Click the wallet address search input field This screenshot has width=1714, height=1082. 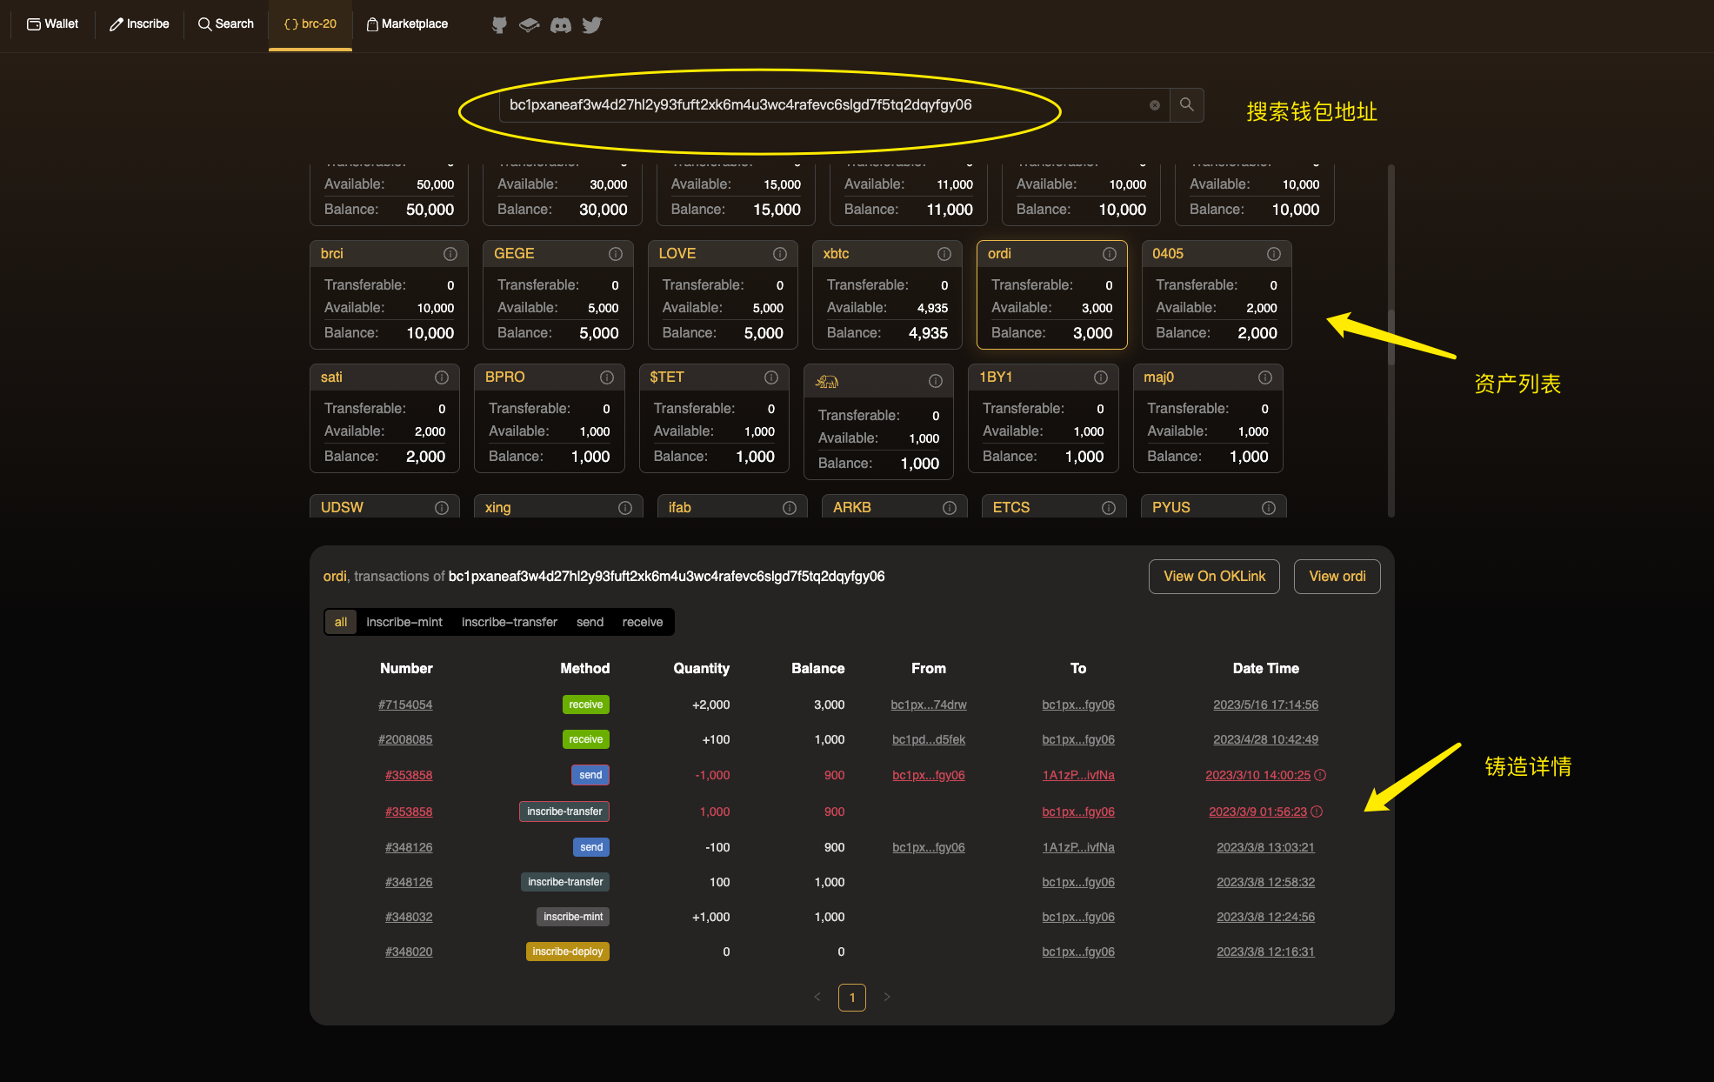pyautogui.click(x=826, y=104)
